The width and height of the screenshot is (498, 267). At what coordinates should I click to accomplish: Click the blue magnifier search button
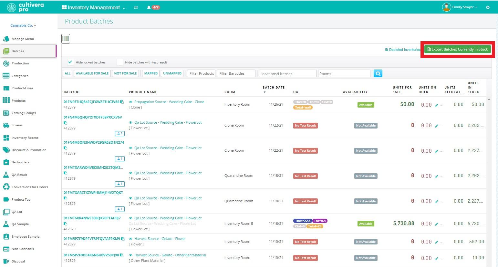378,73
